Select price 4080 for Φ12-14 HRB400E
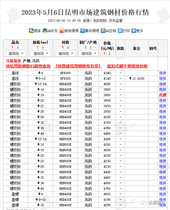The height and width of the screenshot is (210, 170). [107, 84]
